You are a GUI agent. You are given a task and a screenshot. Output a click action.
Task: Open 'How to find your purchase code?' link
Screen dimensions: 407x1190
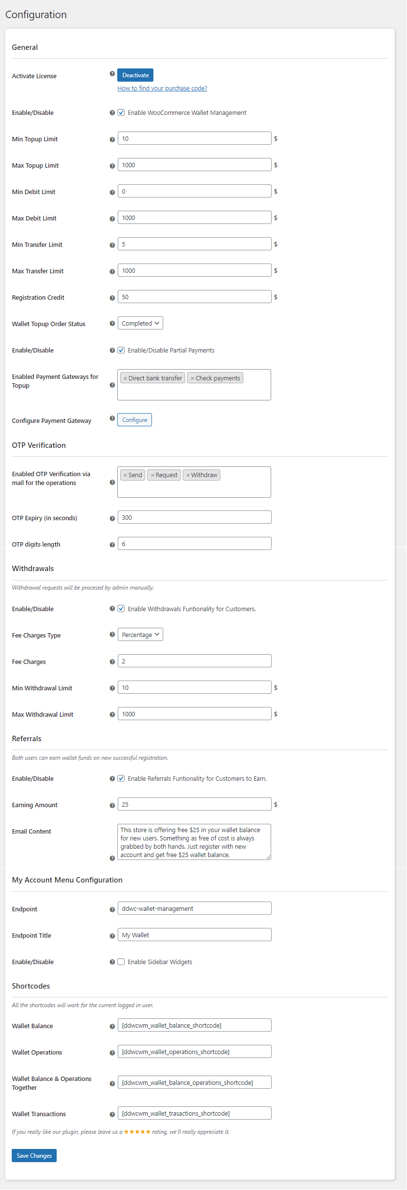pos(162,88)
